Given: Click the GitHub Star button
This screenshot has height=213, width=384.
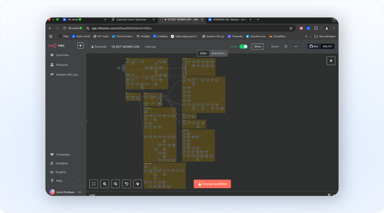Looking at the screenshot, I should (314, 46).
